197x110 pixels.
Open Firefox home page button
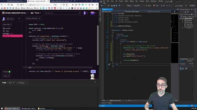pyautogui.click(x=12, y=5)
